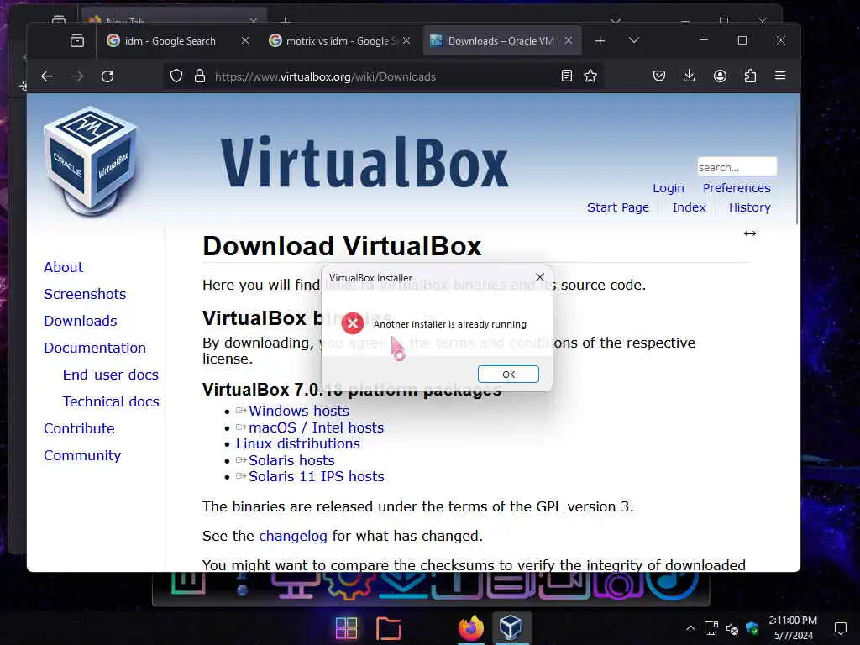Viewport: 860px width, 645px height.
Task: Click the muted volume tray icon
Action: [x=732, y=628]
